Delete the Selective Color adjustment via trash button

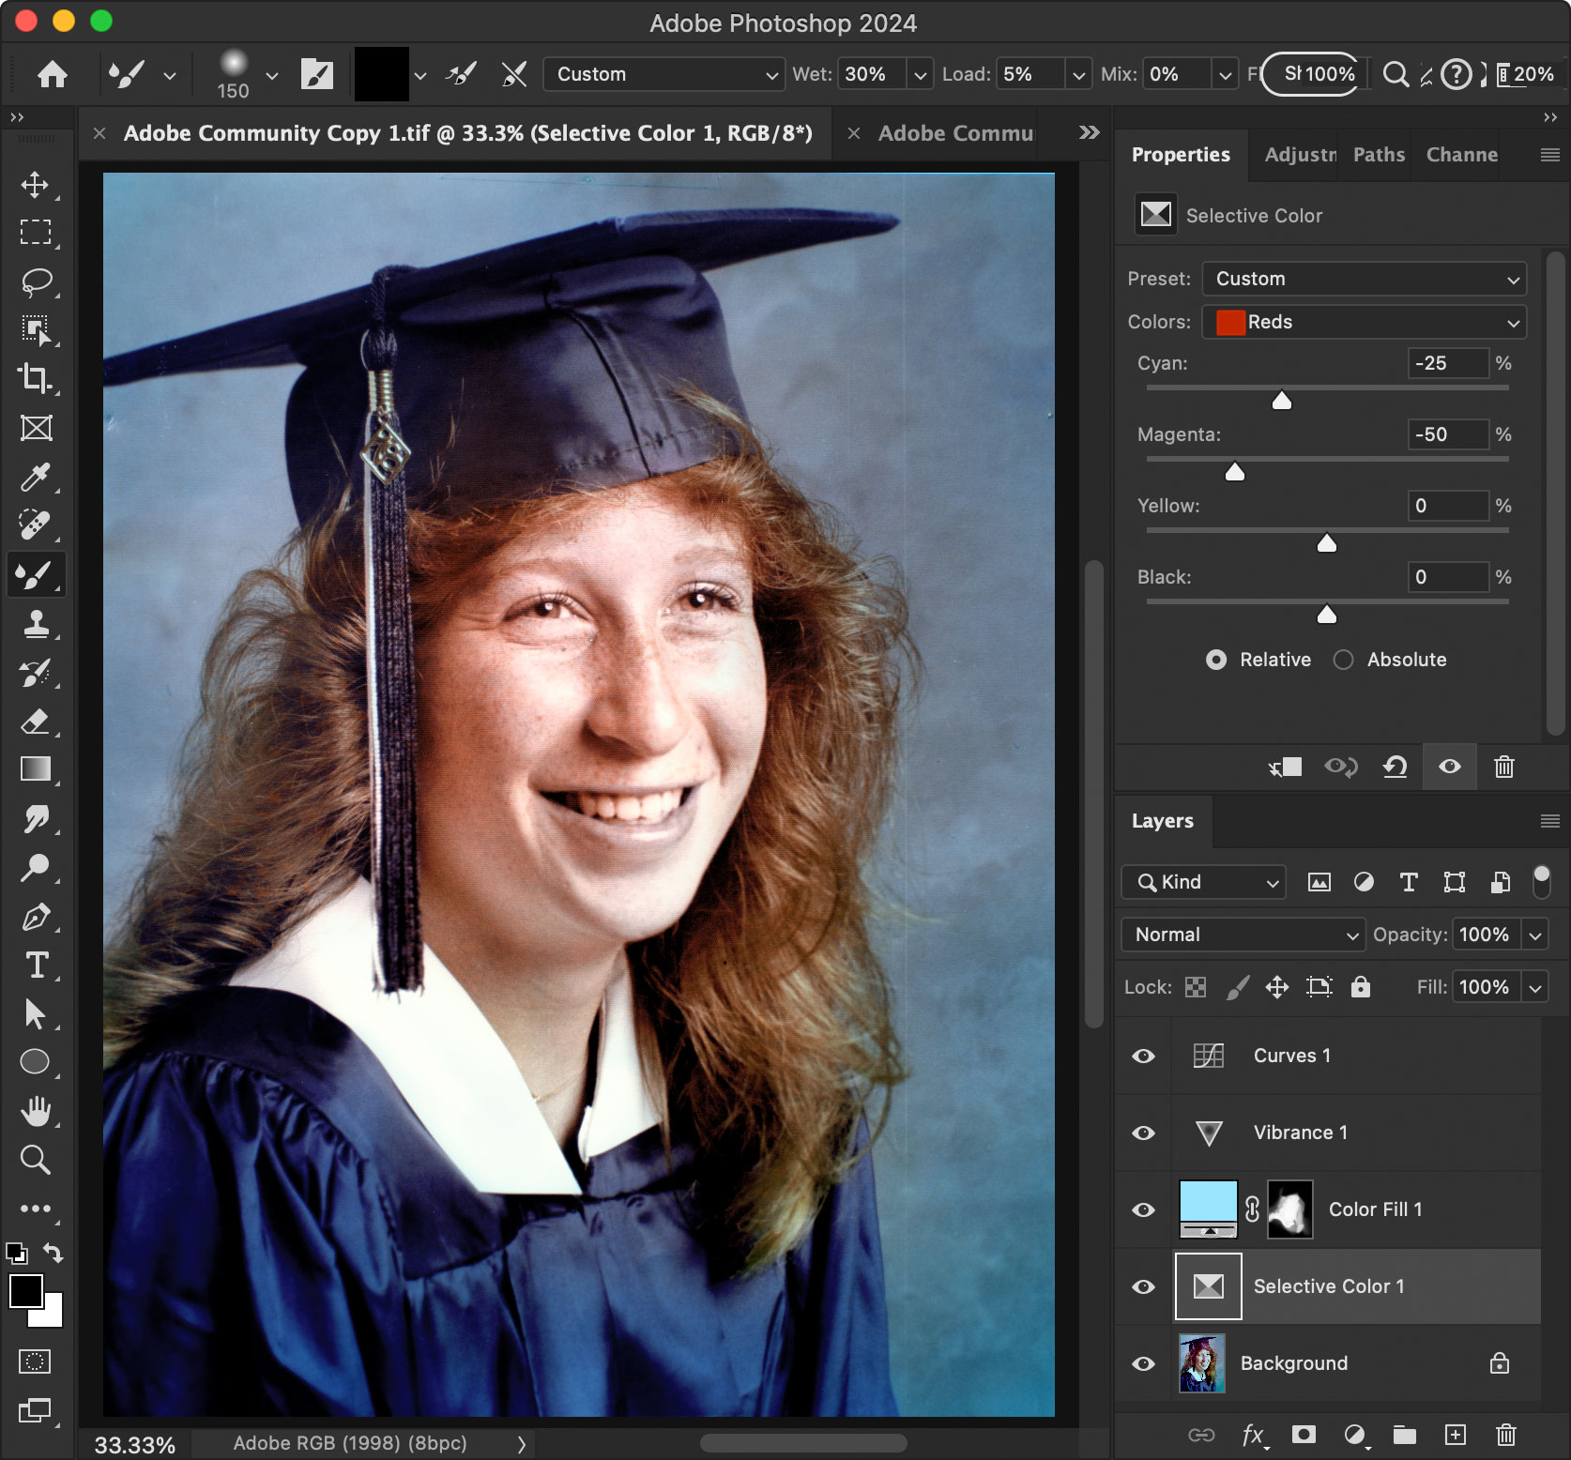(x=1504, y=767)
